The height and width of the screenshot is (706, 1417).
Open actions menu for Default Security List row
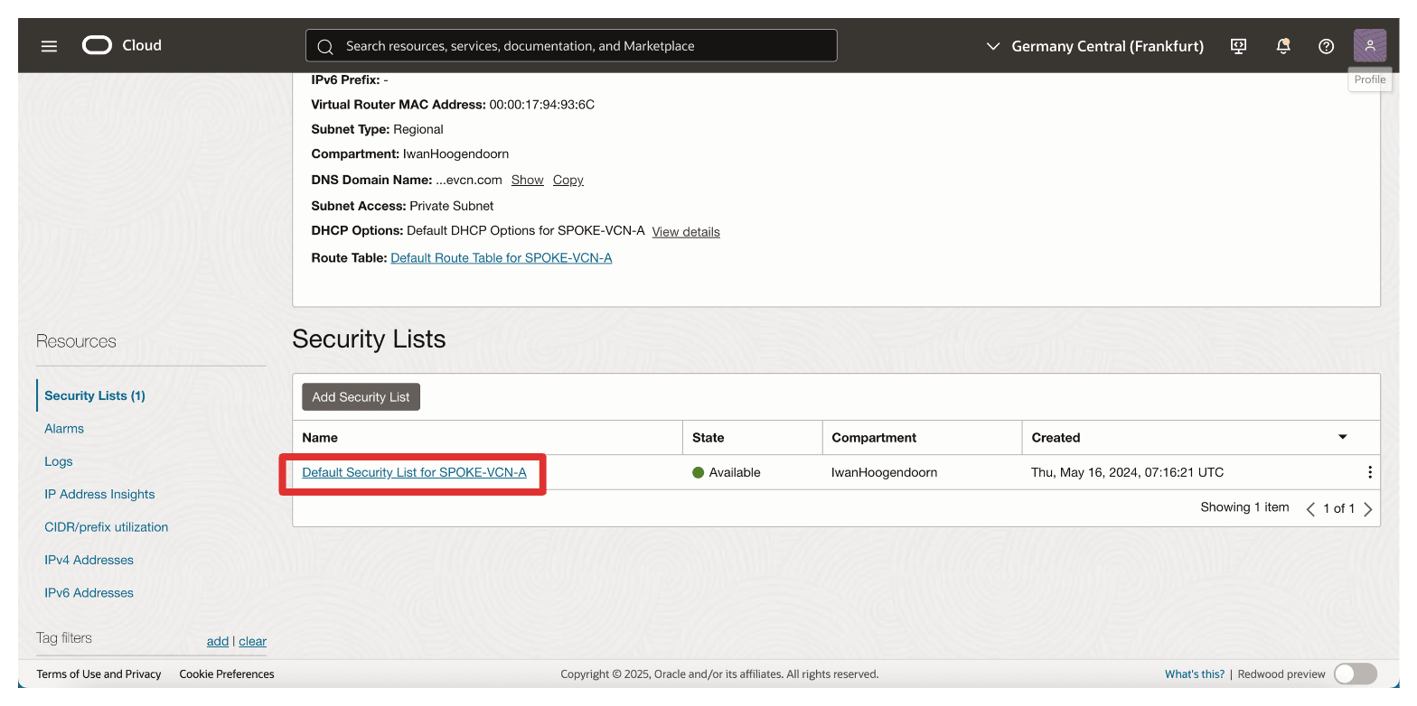[x=1369, y=472]
